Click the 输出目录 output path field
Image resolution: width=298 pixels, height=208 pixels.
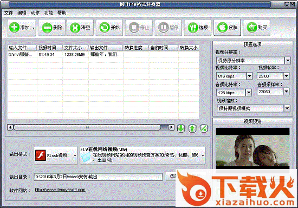point(98,177)
